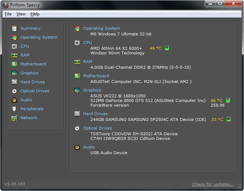Select CPU label in the sidebar
This screenshot has width=244, height=191.
(25, 46)
